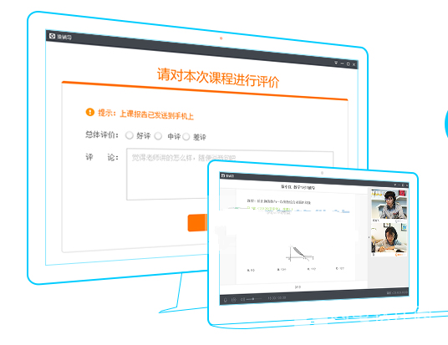448x345 pixels.
Task: Click the teacher video thumbnail
Action: pos(389,205)
